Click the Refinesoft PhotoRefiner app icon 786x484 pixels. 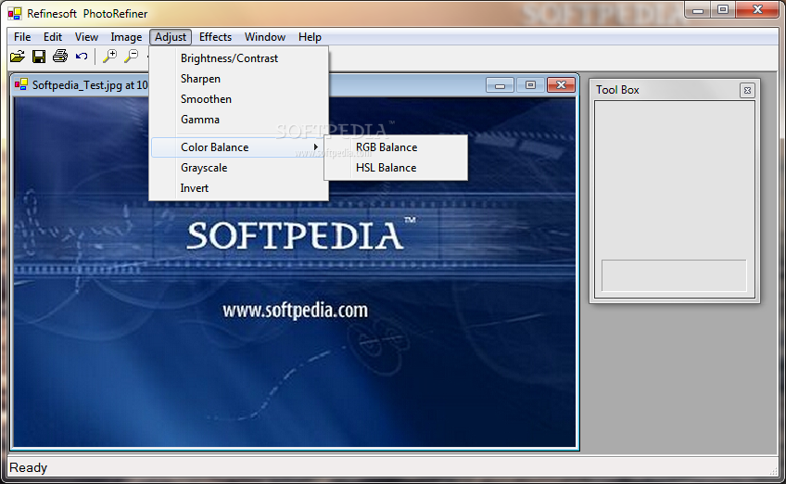(x=15, y=14)
